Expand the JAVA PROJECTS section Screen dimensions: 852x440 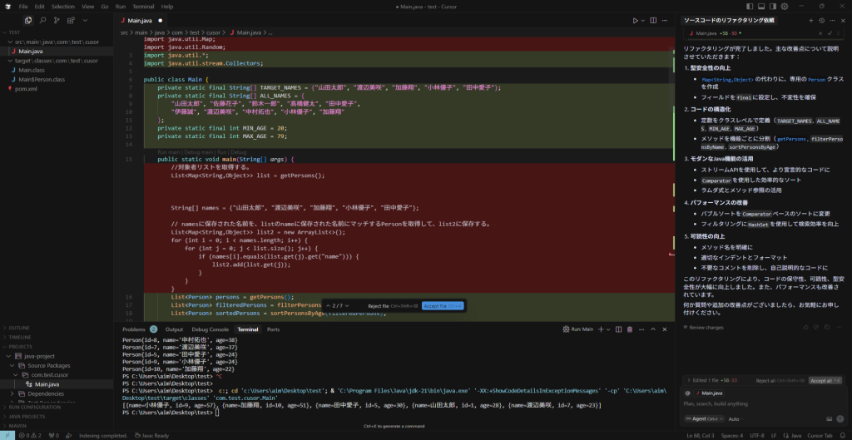tap(57, 416)
